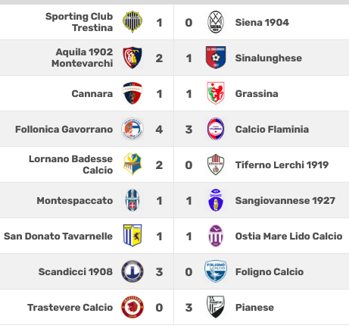Click the Sinalunghese shield badge
This screenshot has width=349, height=332.
click(216, 58)
